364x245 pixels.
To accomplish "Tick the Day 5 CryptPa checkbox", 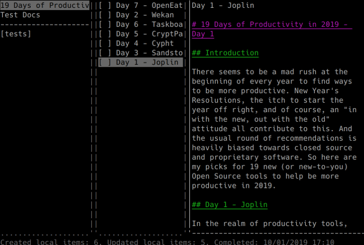I will click(x=105, y=34).
